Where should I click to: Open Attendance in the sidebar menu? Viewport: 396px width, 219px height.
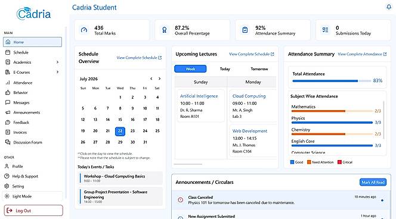click(32, 82)
